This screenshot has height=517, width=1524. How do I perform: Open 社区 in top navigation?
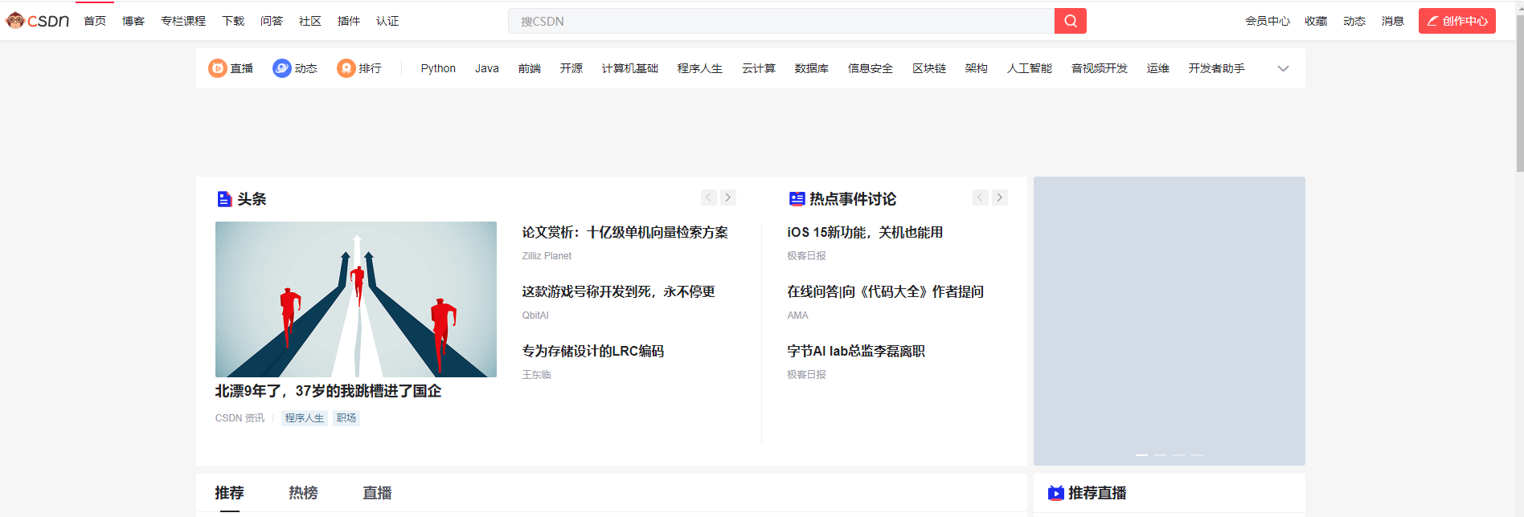(310, 21)
